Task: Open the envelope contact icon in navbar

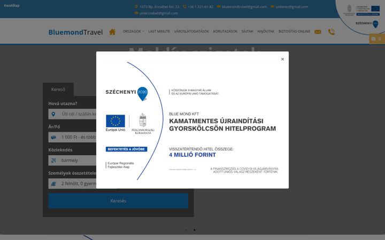Action: tap(318, 32)
